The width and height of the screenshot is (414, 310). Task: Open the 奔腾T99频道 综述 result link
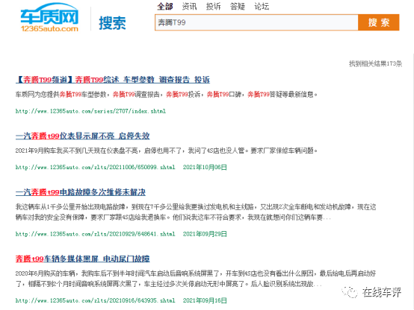point(113,80)
